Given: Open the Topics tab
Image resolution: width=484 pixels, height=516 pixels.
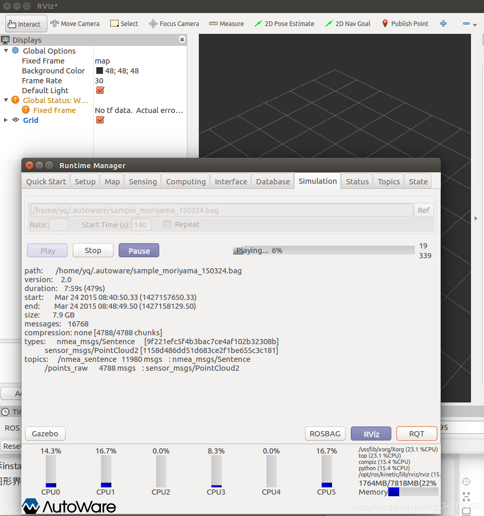Looking at the screenshot, I should (x=389, y=182).
